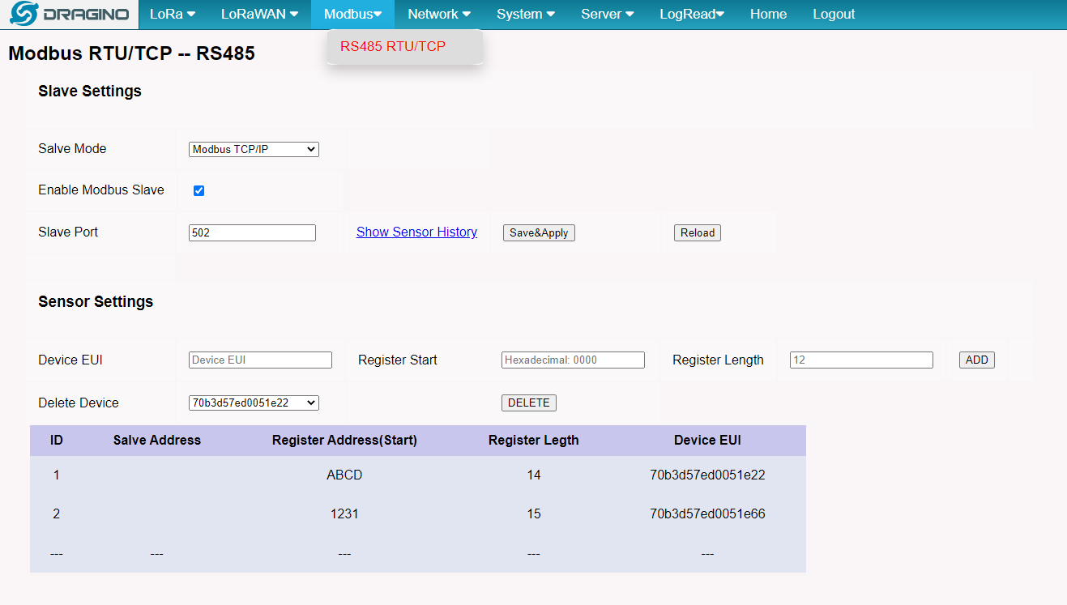Viewport: 1067px width, 605px height.
Task: Click the ADD button
Action: point(977,360)
